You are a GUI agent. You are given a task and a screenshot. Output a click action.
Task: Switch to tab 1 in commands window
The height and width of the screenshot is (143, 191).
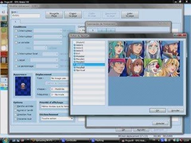(x=93, y=30)
